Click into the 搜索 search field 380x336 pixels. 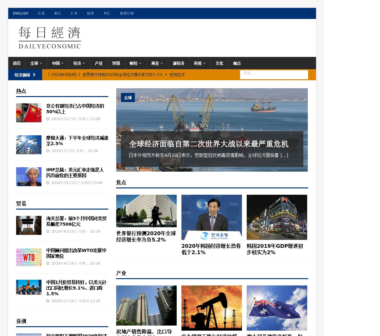274,75
